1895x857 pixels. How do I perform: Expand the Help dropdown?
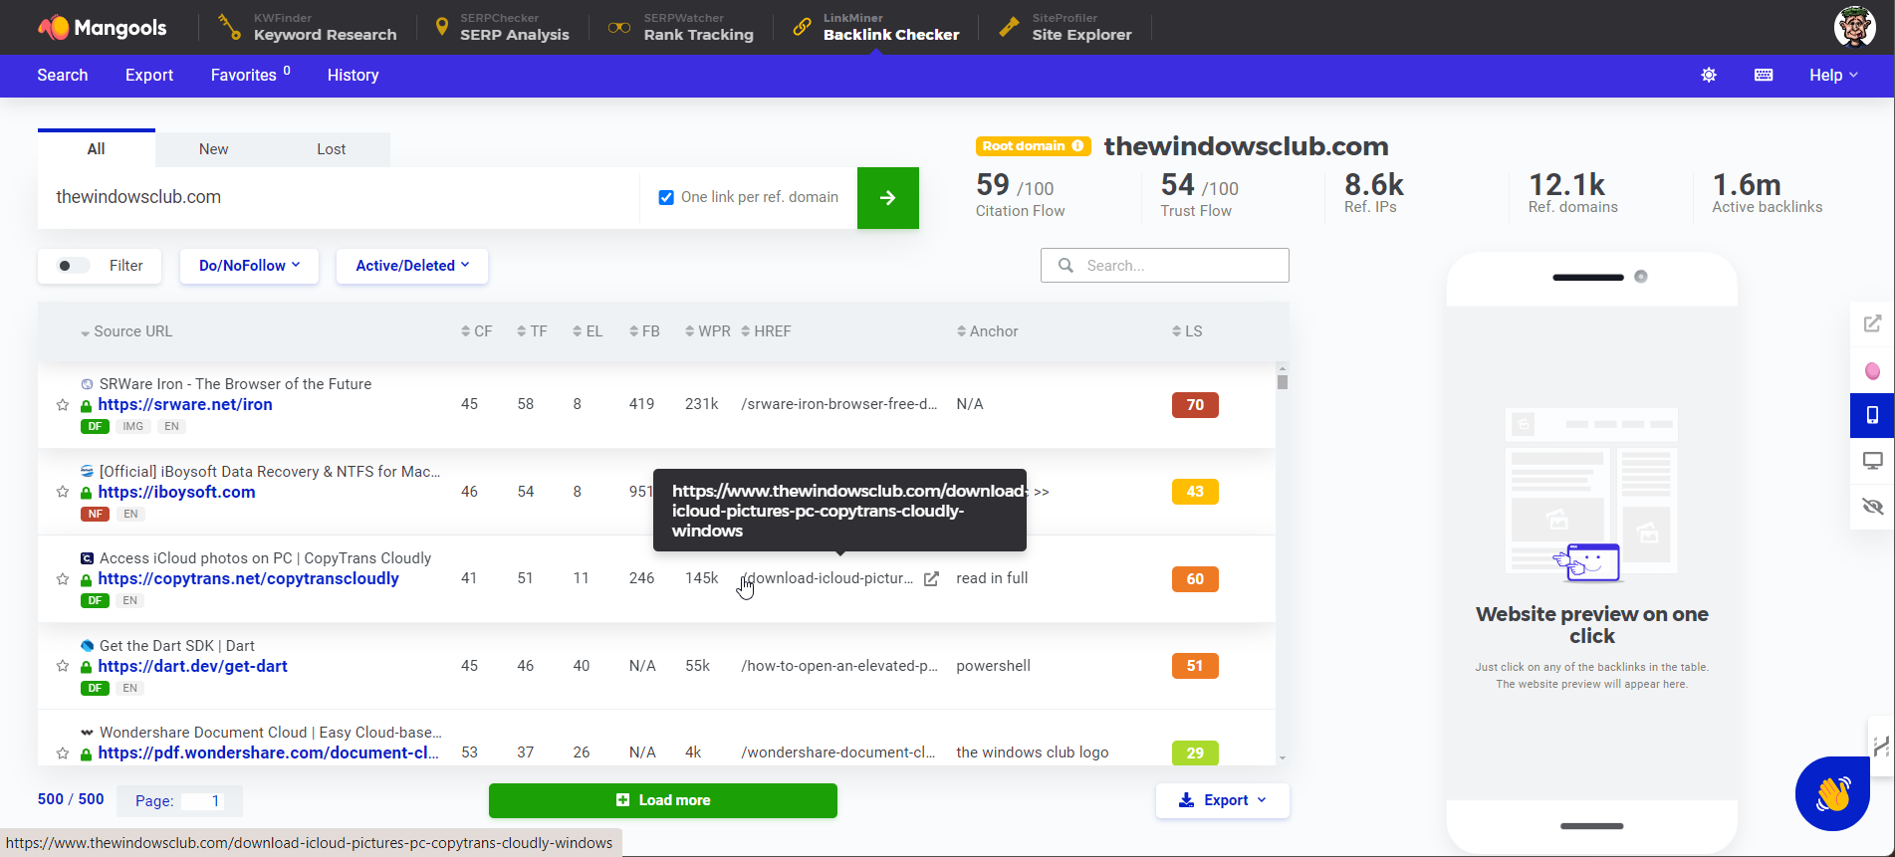(1833, 76)
